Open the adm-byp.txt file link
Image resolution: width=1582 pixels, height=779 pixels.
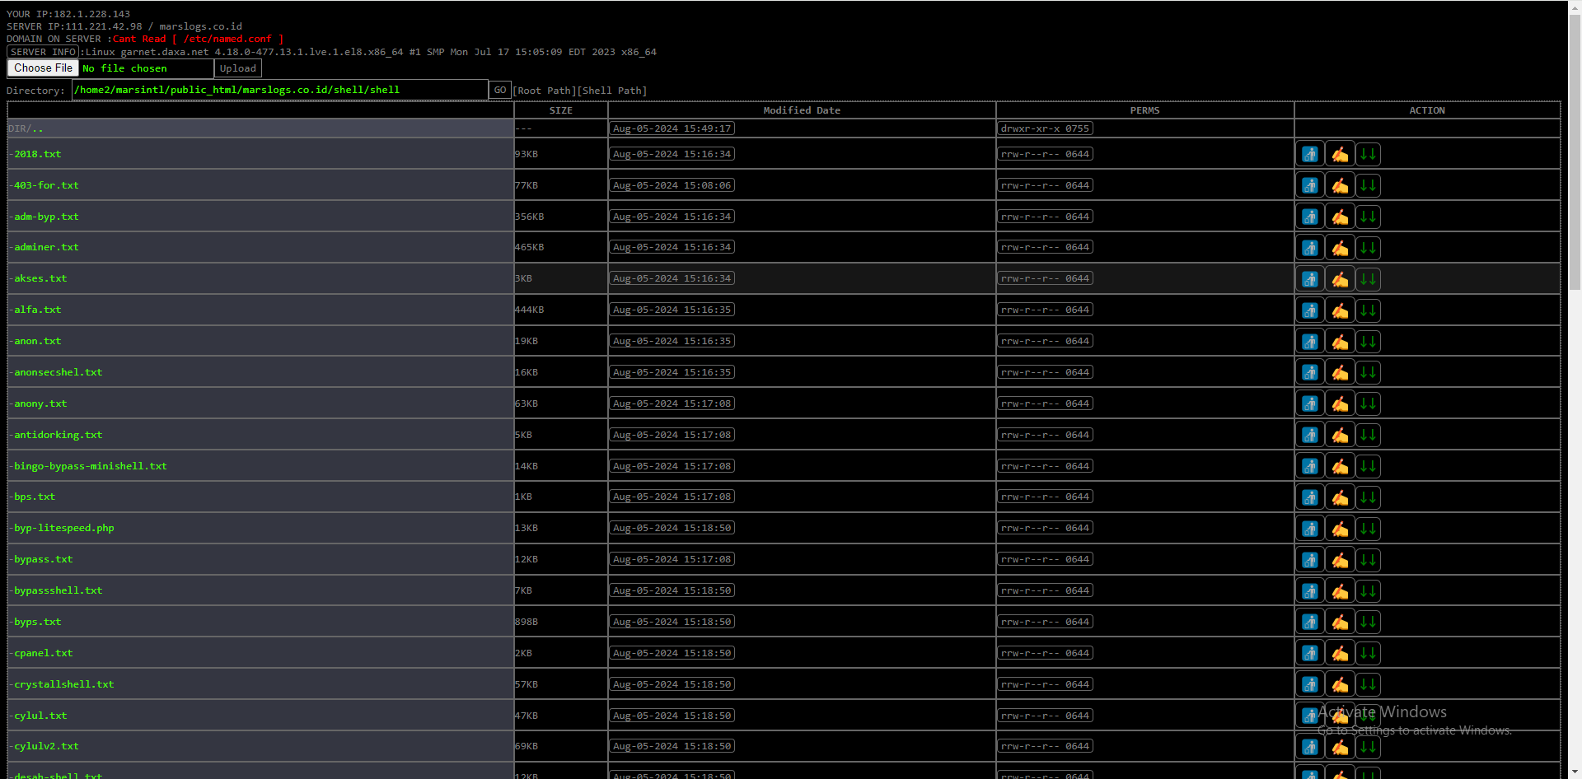pyautogui.click(x=46, y=217)
